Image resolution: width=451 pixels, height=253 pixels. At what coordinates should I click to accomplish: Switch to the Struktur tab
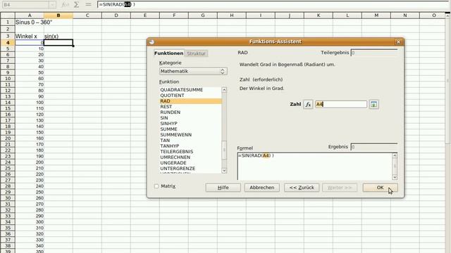[196, 53]
